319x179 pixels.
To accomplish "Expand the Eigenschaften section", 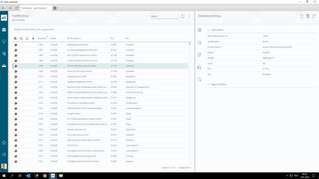I will click(209, 84).
